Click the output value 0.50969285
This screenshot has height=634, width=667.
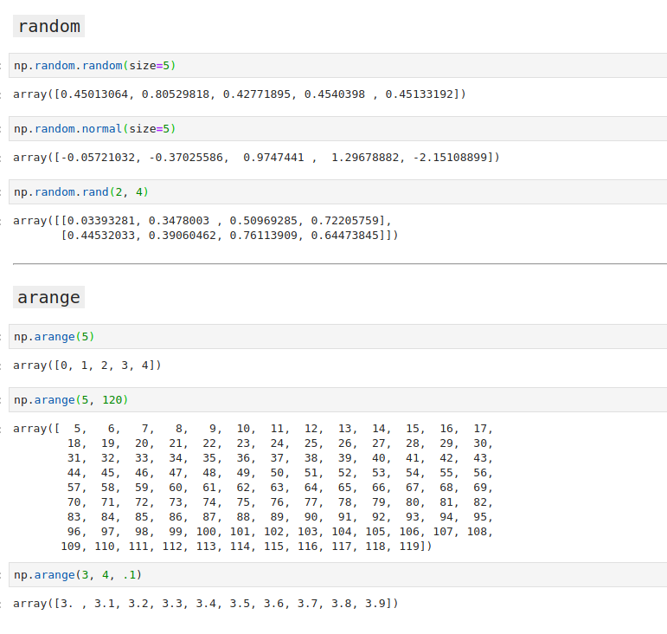264,221
